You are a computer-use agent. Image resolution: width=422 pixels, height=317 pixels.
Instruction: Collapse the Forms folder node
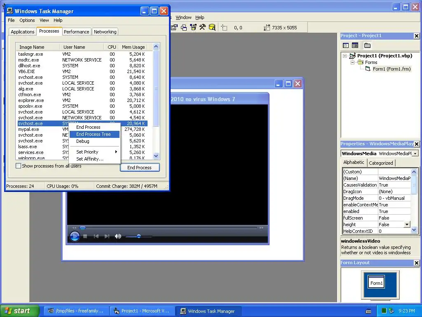[353, 62]
